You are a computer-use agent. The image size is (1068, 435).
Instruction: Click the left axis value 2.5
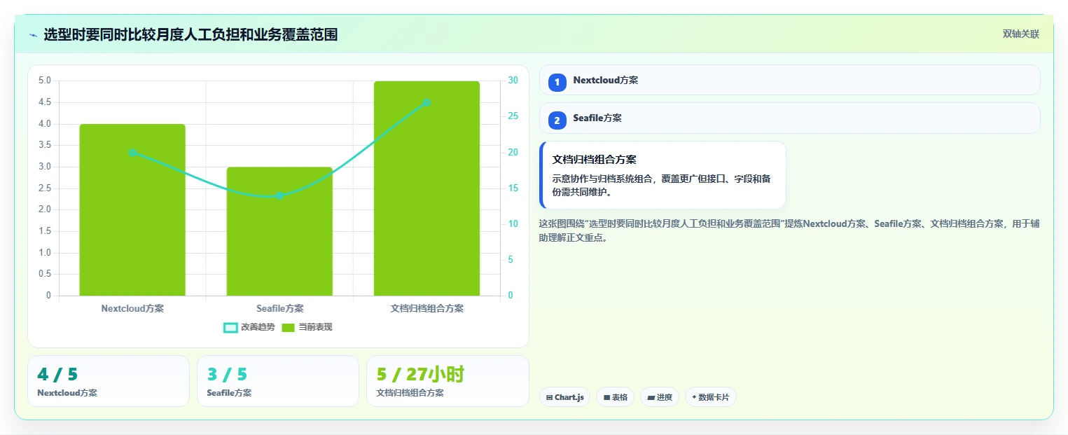tap(45, 188)
